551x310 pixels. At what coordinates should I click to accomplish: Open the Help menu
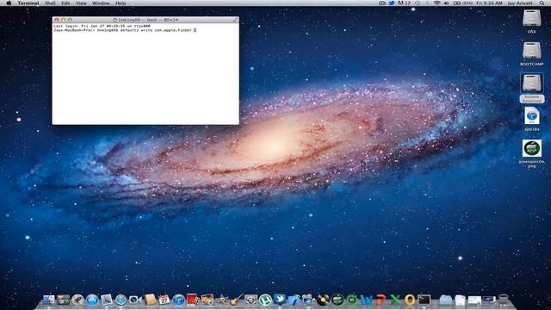(121, 3)
